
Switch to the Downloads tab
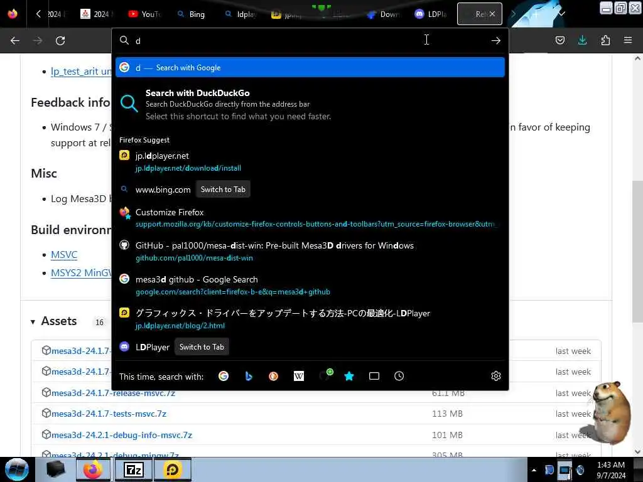pos(384,14)
